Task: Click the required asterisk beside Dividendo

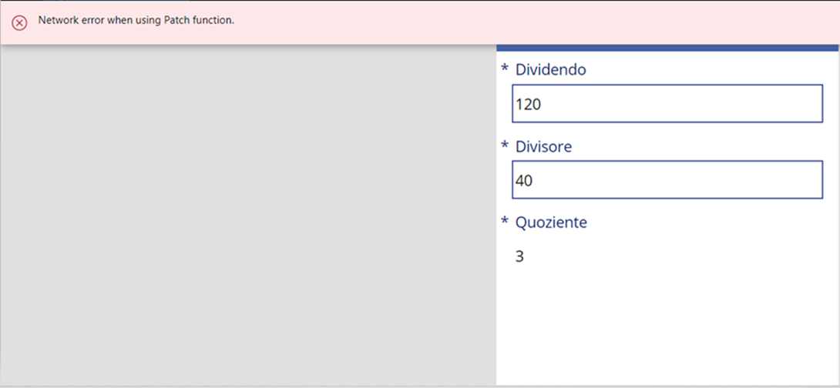Action: [505, 69]
